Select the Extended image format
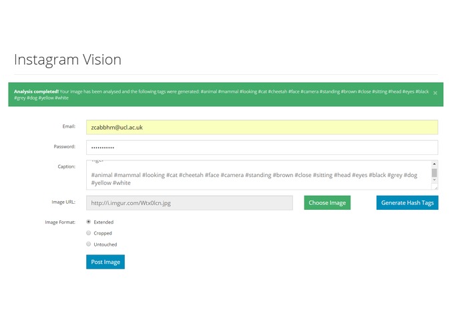Screen dimensions: 464x330 coord(89,222)
